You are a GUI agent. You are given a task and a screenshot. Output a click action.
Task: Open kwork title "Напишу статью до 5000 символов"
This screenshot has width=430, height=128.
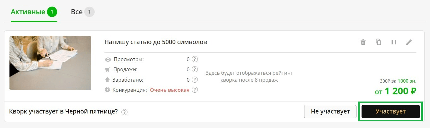pos(156,42)
